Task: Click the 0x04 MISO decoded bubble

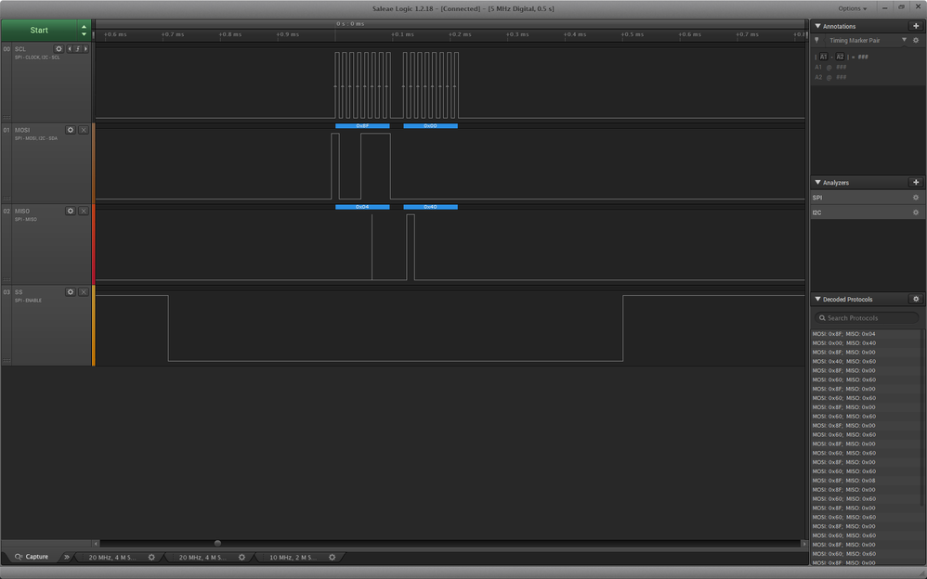Action: click(x=362, y=207)
